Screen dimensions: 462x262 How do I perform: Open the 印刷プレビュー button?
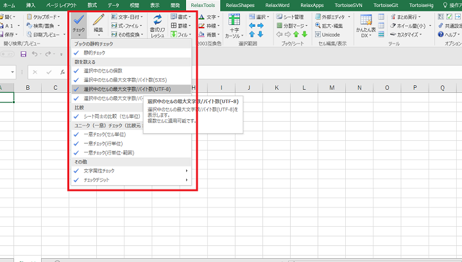click(x=46, y=35)
